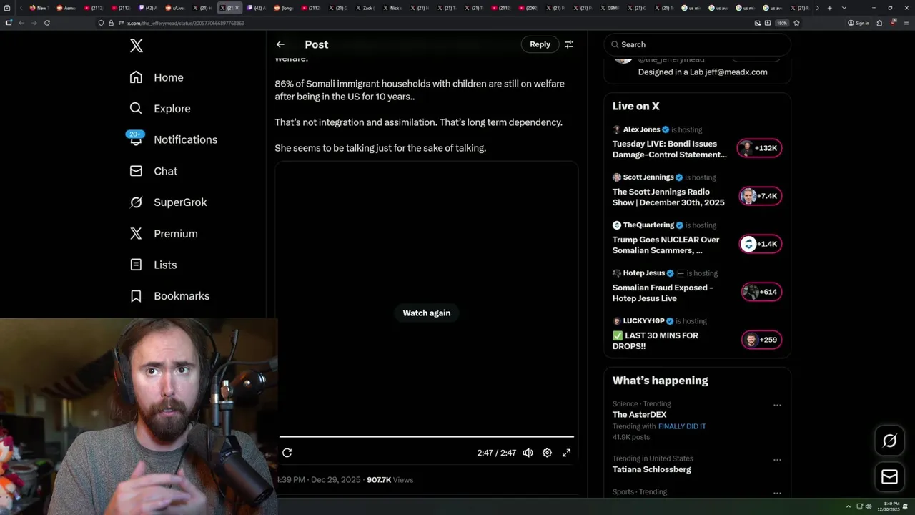Click the +259 listeners badge
This screenshot has width=915, height=515.
click(761, 340)
